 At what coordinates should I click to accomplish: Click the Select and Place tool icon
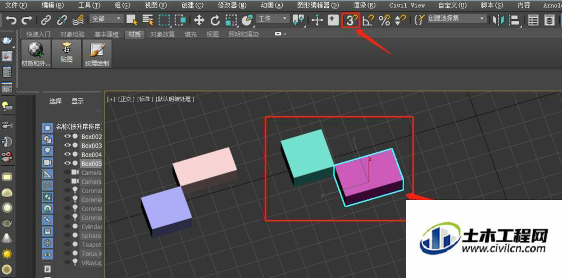(247, 20)
